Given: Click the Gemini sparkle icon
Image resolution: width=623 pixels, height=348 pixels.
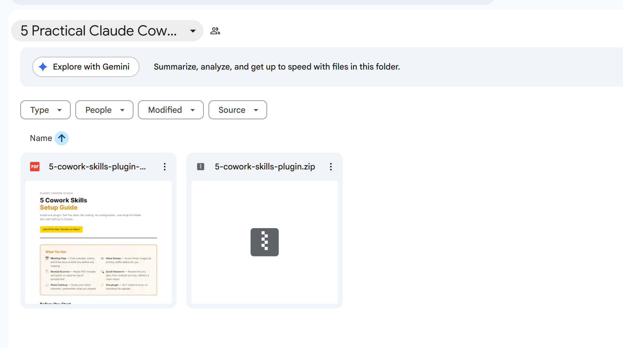Looking at the screenshot, I should pyautogui.click(x=43, y=67).
